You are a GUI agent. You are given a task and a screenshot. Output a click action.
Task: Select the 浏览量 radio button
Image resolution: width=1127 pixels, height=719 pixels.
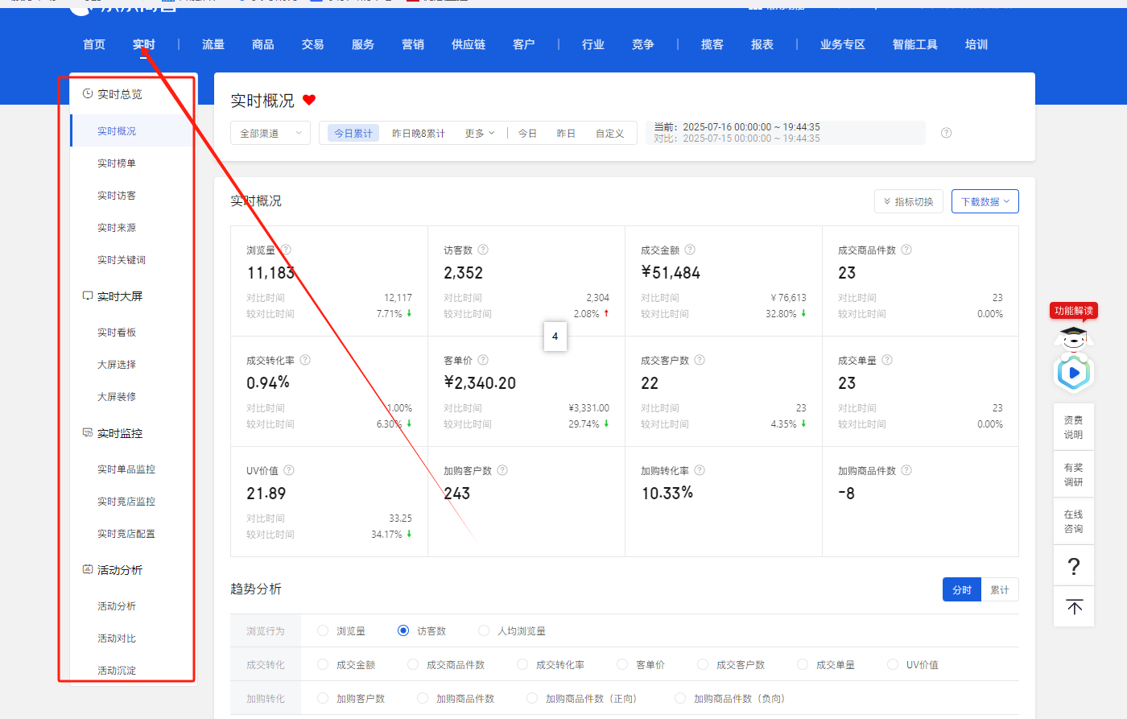(x=323, y=631)
